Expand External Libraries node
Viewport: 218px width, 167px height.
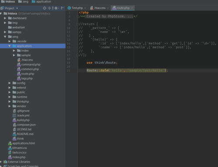tap(1, 162)
